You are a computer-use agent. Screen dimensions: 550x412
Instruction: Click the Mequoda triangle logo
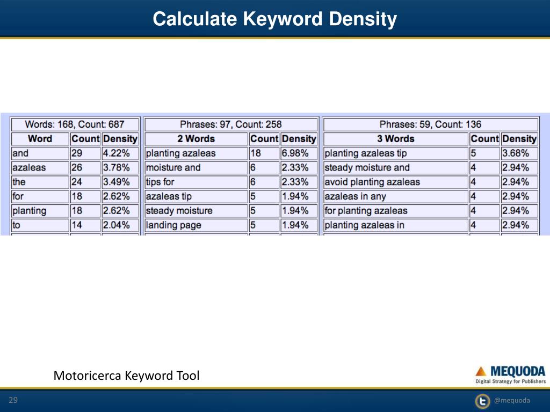click(x=481, y=371)
